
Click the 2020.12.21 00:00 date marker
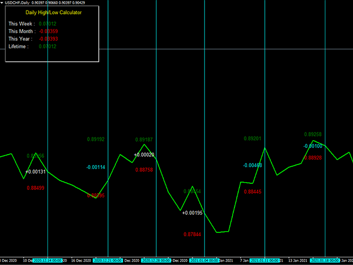pyautogui.click(x=108, y=261)
